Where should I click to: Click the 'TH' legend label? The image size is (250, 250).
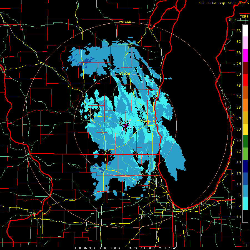tap(239, 217)
